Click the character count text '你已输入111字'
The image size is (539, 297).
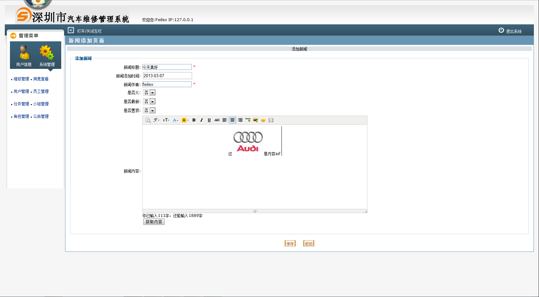pyautogui.click(x=156, y=216)
